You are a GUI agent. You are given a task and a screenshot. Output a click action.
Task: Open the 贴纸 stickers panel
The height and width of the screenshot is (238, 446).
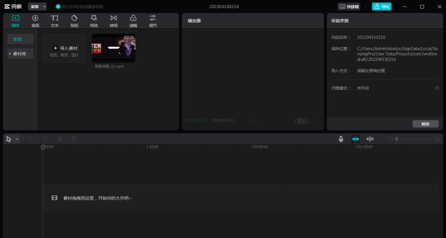[74, 21]
